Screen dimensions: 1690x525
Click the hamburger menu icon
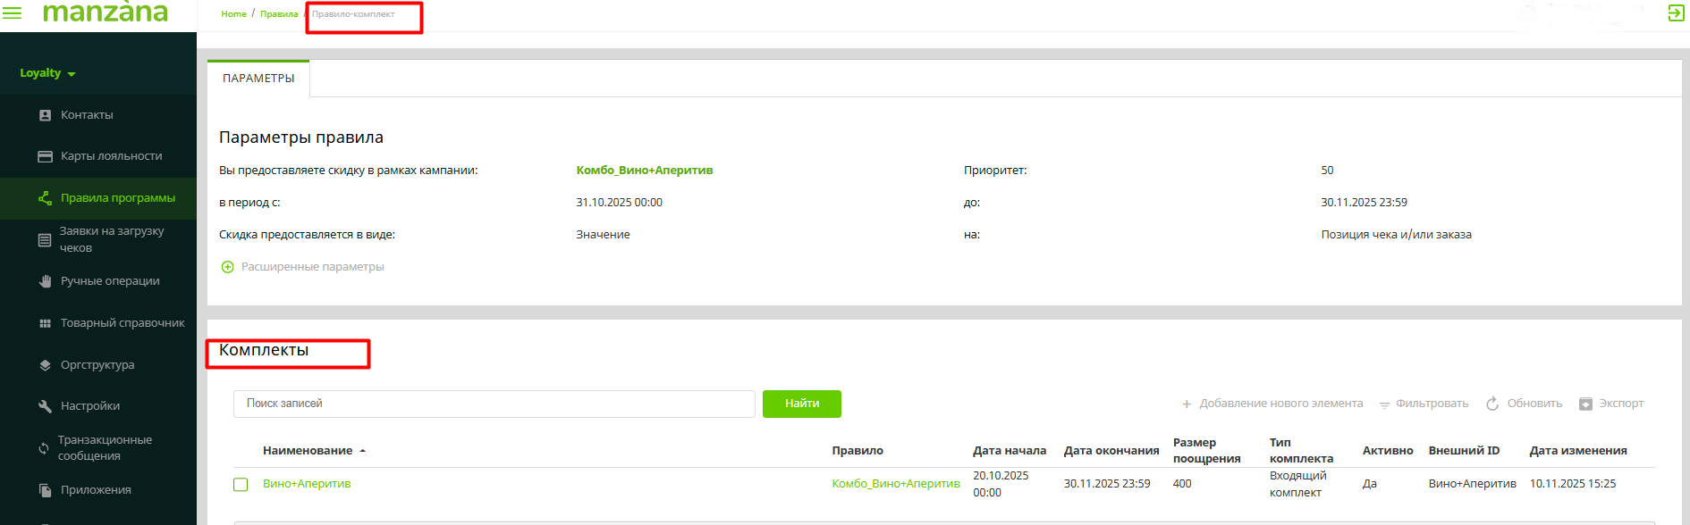tap(13, 13)
